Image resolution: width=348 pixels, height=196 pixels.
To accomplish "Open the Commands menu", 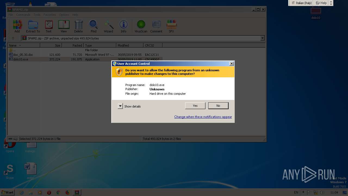I will (x=23, y=15).
